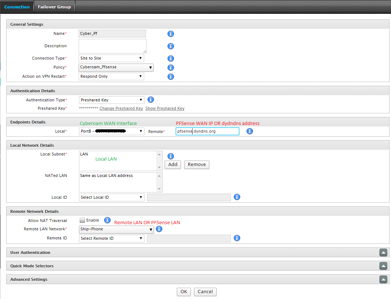Click the Local Subnet list scrollbar down arrow

click(159, 167)
